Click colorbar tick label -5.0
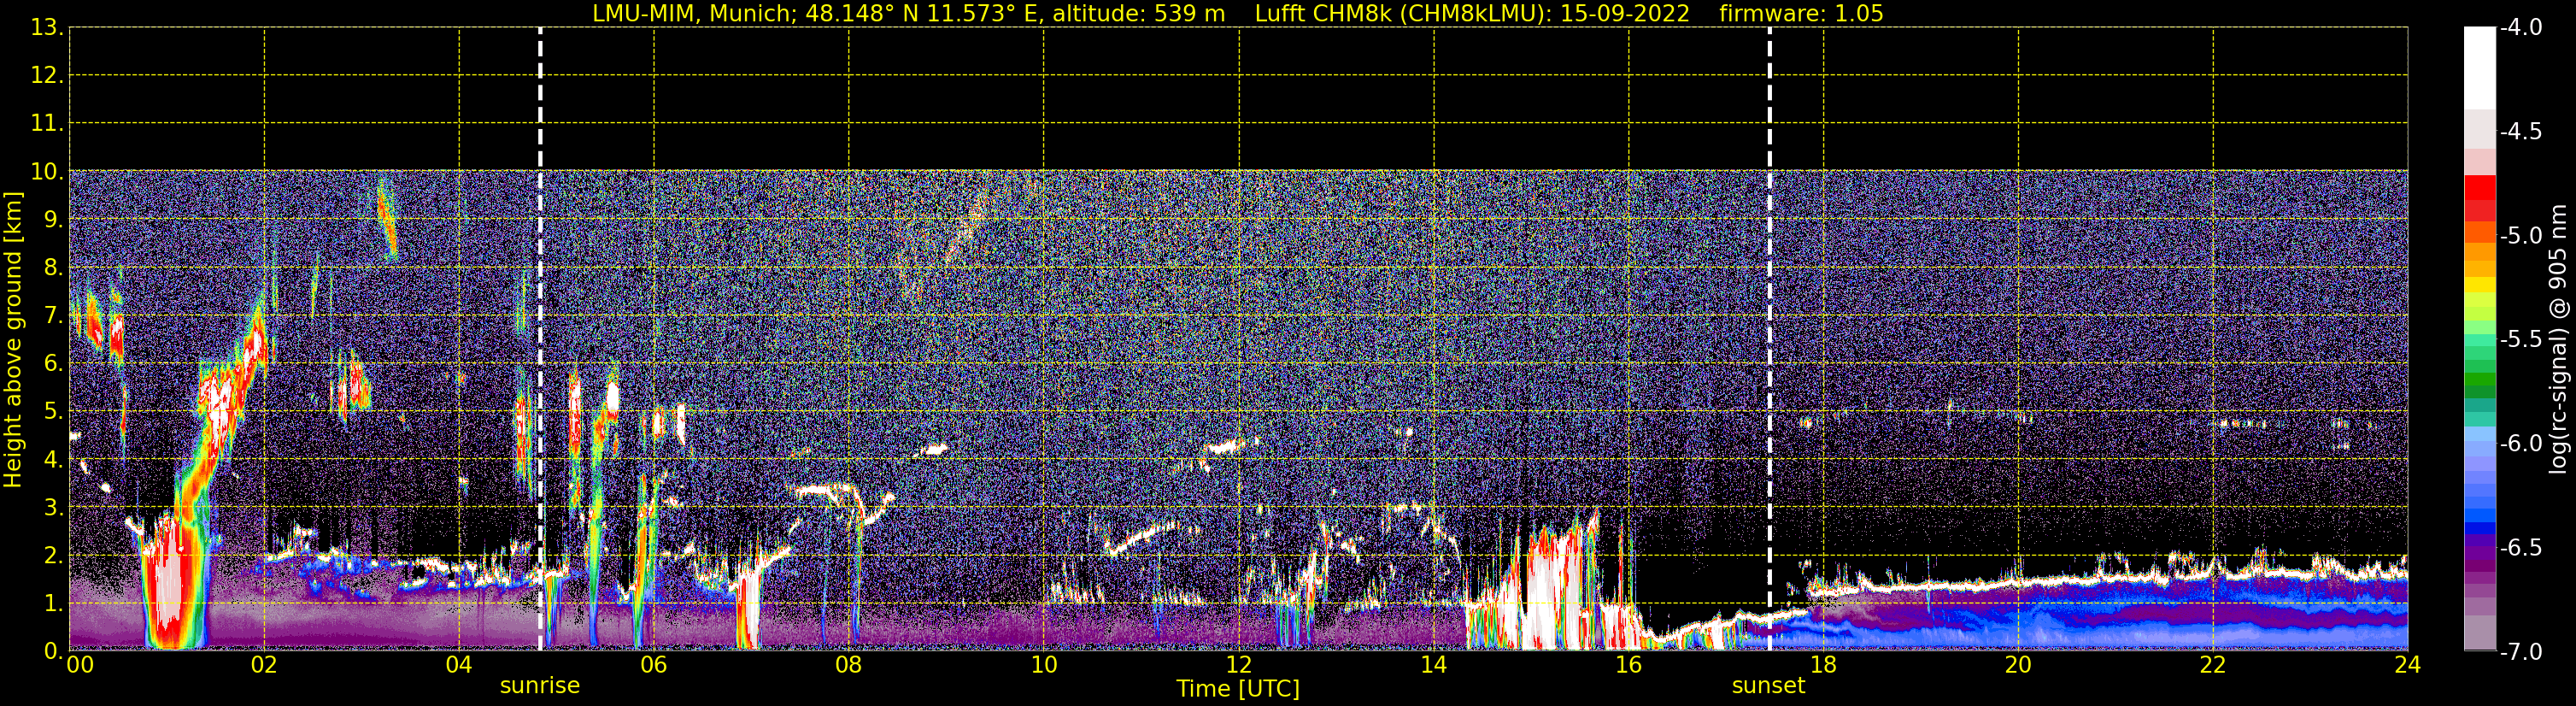2576x706 pixels. coord(2521,236)
